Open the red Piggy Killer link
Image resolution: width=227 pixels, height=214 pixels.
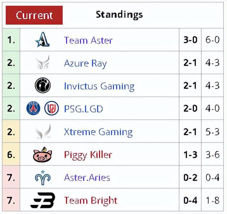pos(88,155)
